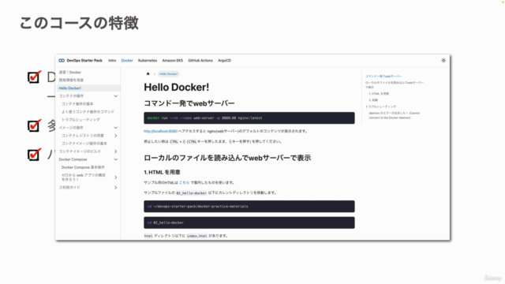The width and height of the screenshot is (505, 284).
Task: Toggle the sun light/dark theme icon
Action: (443, 61)
